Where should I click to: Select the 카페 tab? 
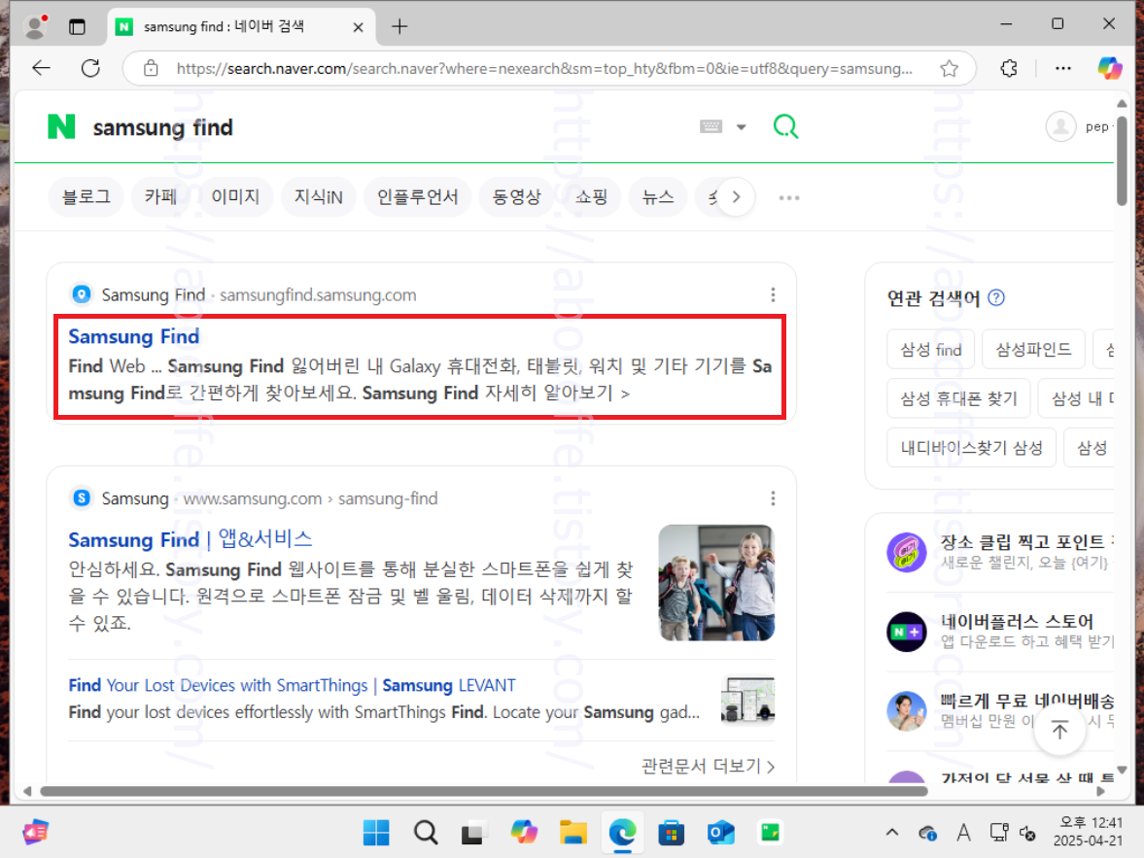(x=161, y=197)
